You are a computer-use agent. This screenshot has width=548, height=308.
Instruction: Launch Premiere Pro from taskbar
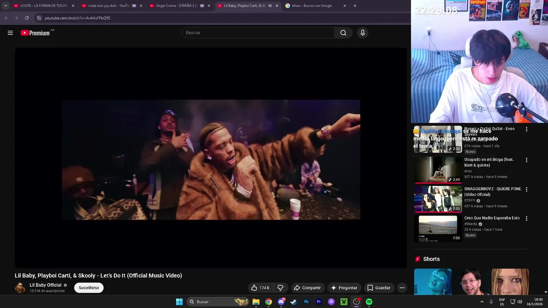(x=319, y=302)
